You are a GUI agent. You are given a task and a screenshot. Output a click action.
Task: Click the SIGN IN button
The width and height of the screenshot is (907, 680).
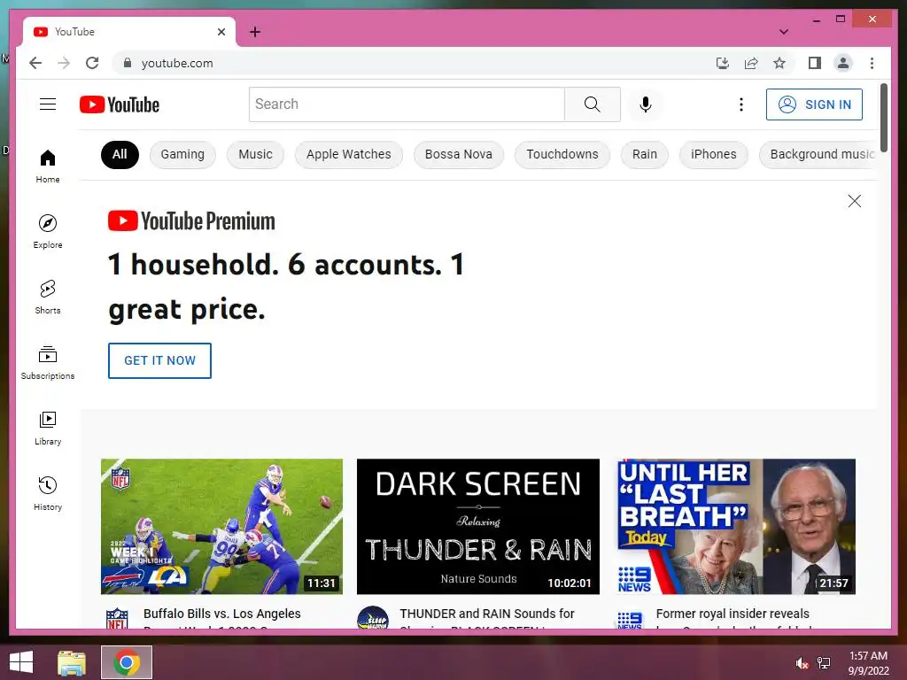coord(815,104)
